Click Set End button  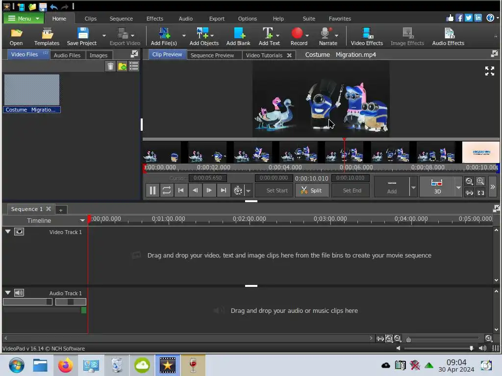351,190
